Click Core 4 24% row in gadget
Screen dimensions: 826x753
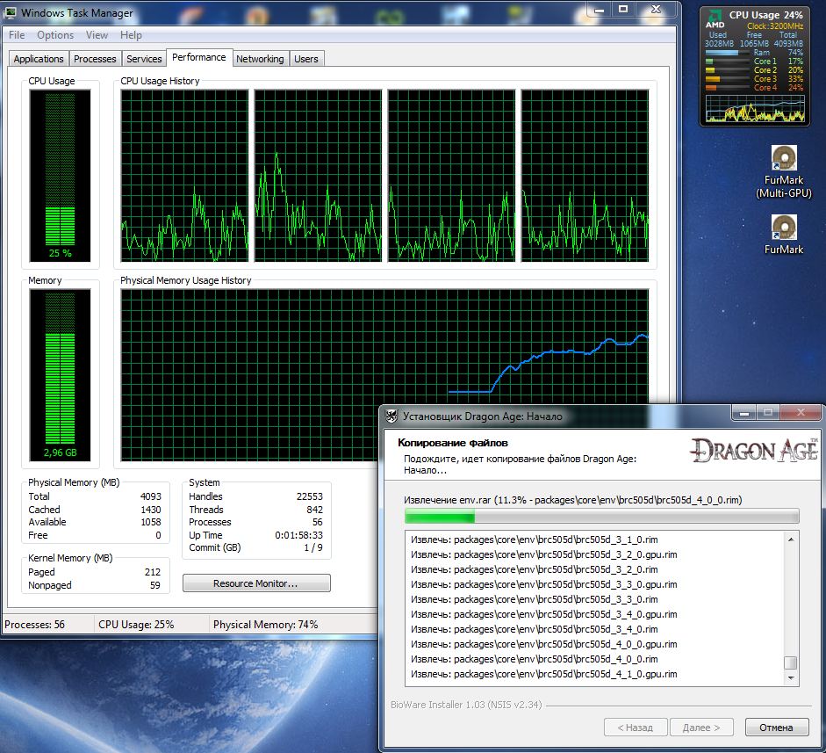754,88
